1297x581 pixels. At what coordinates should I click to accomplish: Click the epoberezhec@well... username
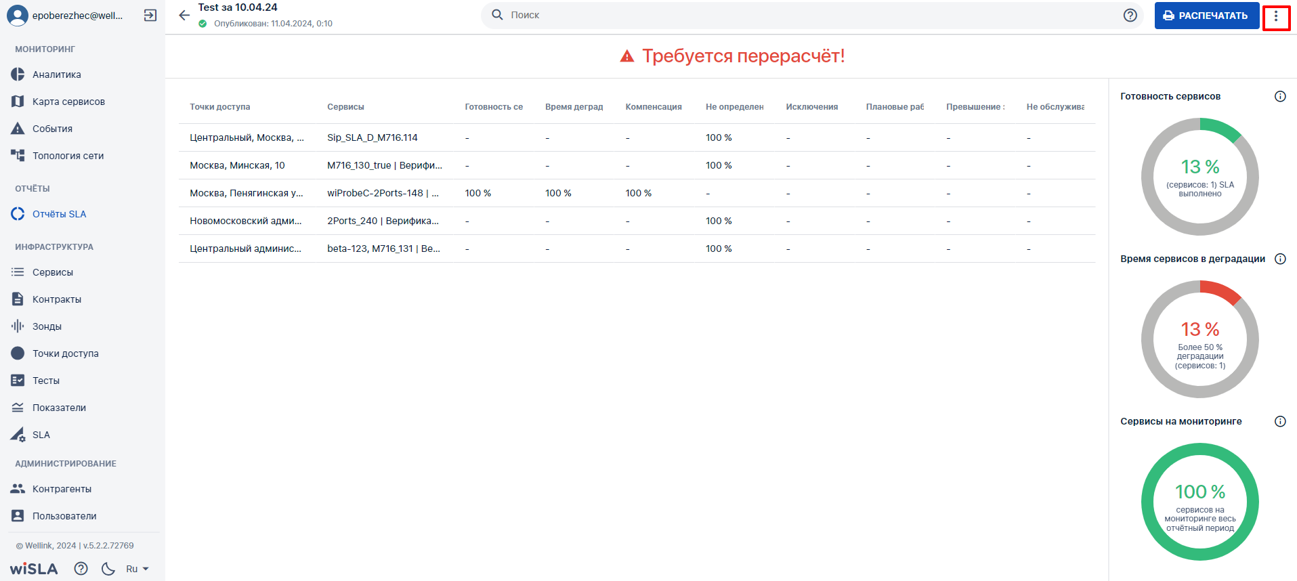click(78, 16)
